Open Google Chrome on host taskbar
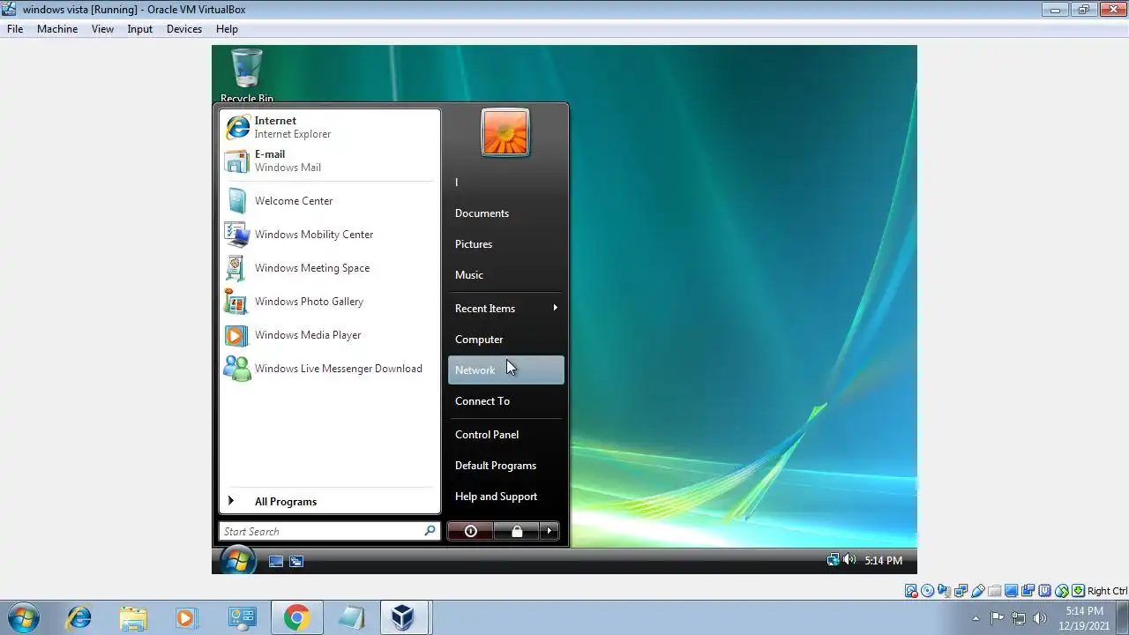Viewport: 1129px width, 635px height. (296, 617)
